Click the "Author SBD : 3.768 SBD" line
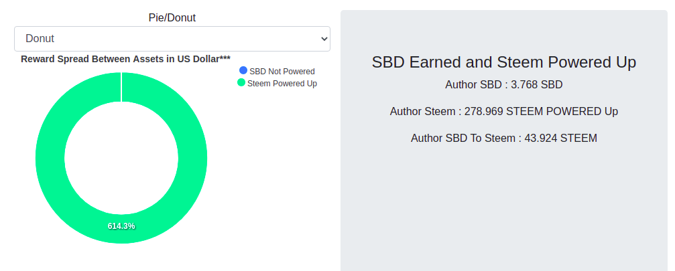675x271 pixels. click(503, 85)
